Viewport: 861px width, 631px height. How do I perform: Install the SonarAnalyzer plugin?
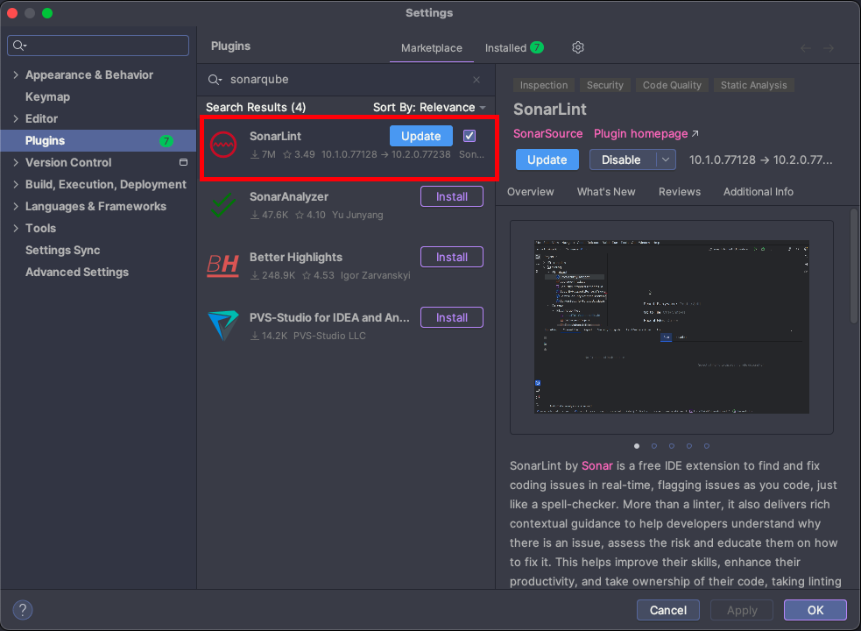pyautogui.click(x=452, y=197)
